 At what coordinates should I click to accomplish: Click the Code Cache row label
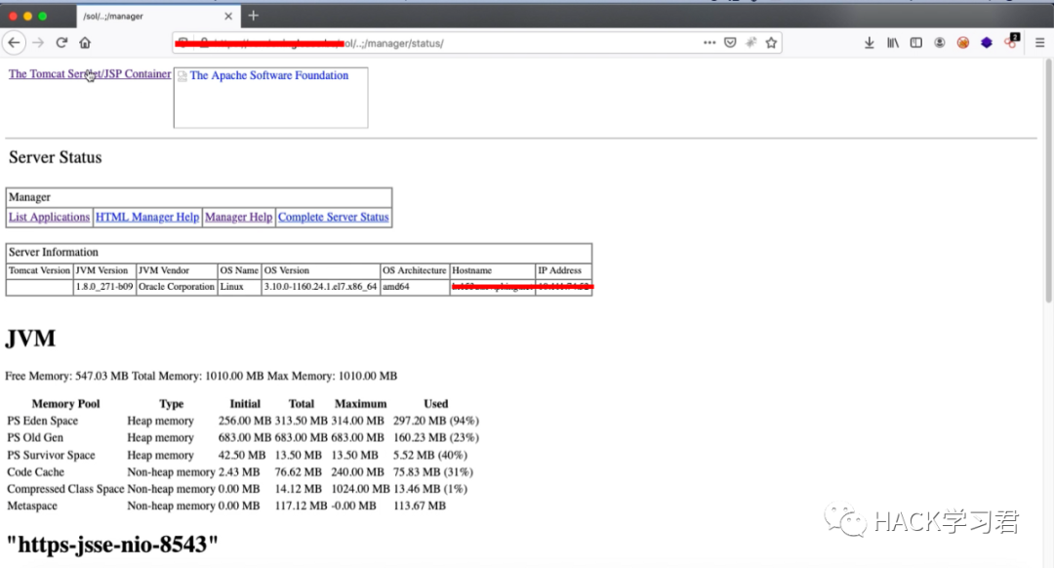point(36,472)
